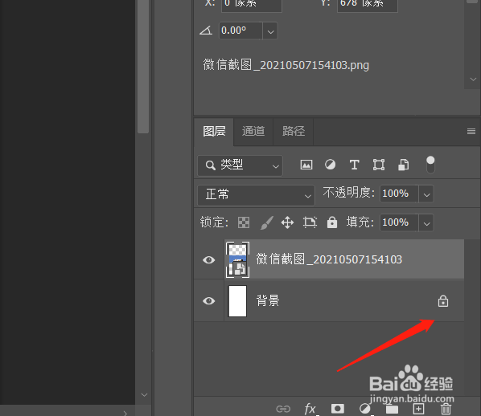Click the 微信截图_20210507154103.png file name text
This screenshot has width=481, height=416.
click(x=286, y=65)
